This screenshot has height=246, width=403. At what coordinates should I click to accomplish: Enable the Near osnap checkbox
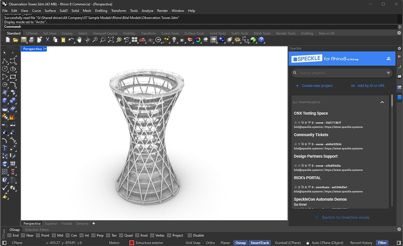click(23, 235)
